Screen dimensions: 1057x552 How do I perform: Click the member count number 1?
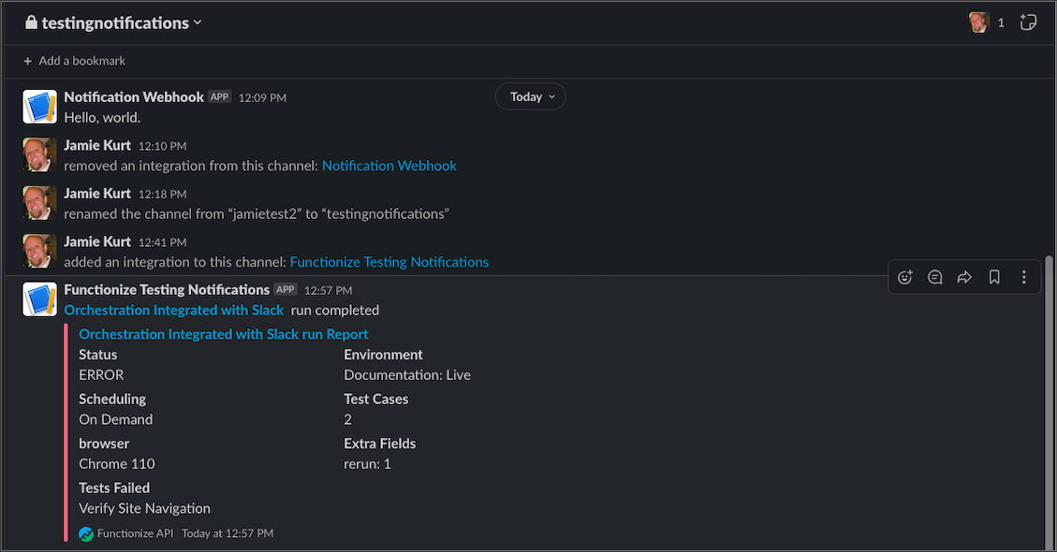1001,22
